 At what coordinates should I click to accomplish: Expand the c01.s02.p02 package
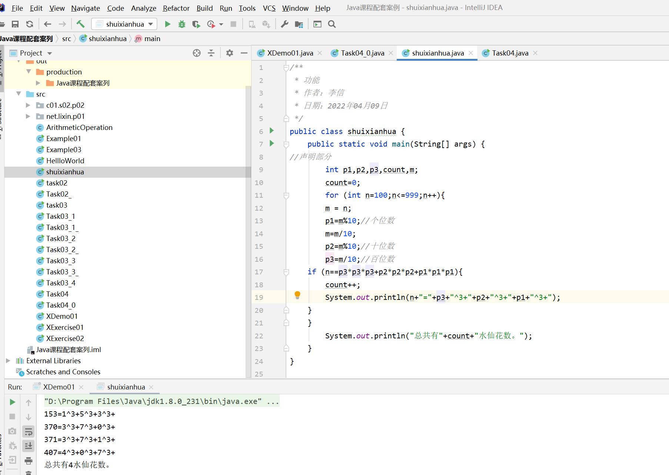[28, 105]
